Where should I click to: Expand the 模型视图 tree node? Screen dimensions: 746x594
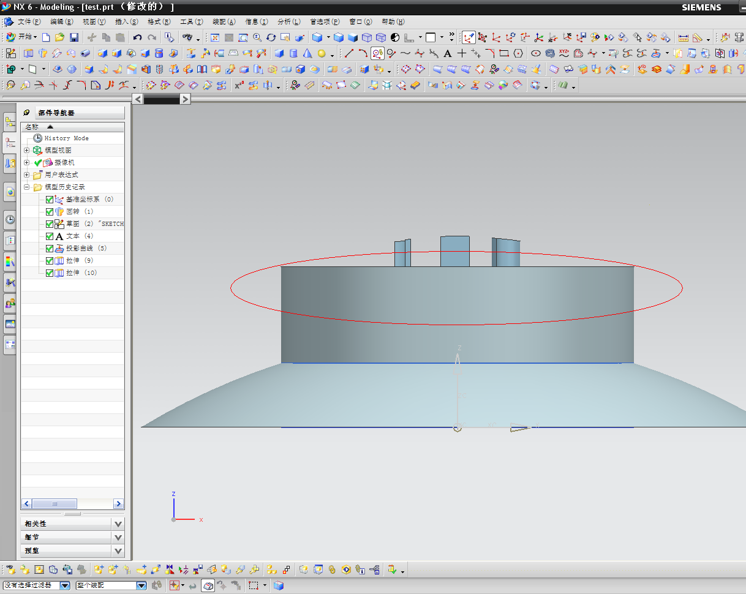click(x=26, y=150)
